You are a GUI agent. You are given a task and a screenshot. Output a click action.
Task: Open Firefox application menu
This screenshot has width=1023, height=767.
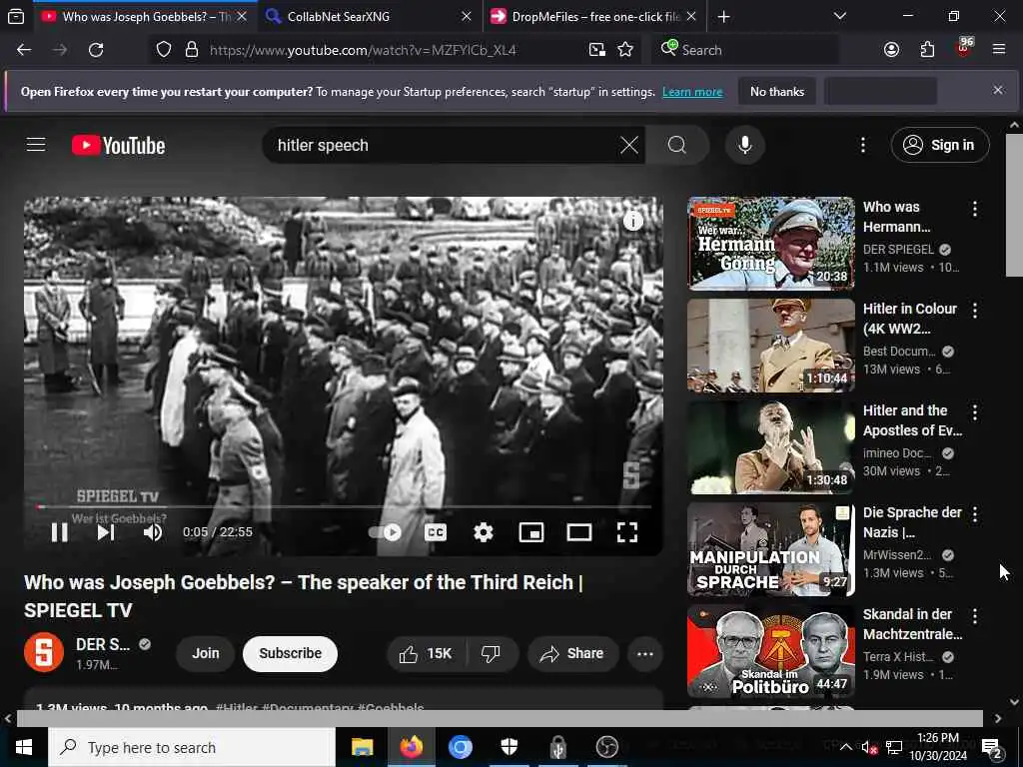pyautogui.click(x=999, y=50)
